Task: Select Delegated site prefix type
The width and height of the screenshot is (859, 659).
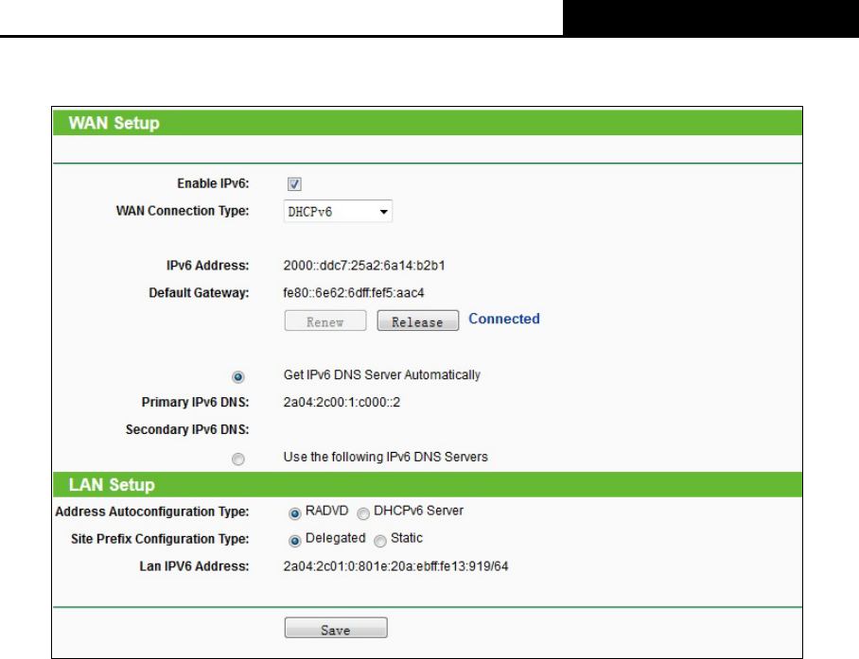Action: click(x=295, y=541)
